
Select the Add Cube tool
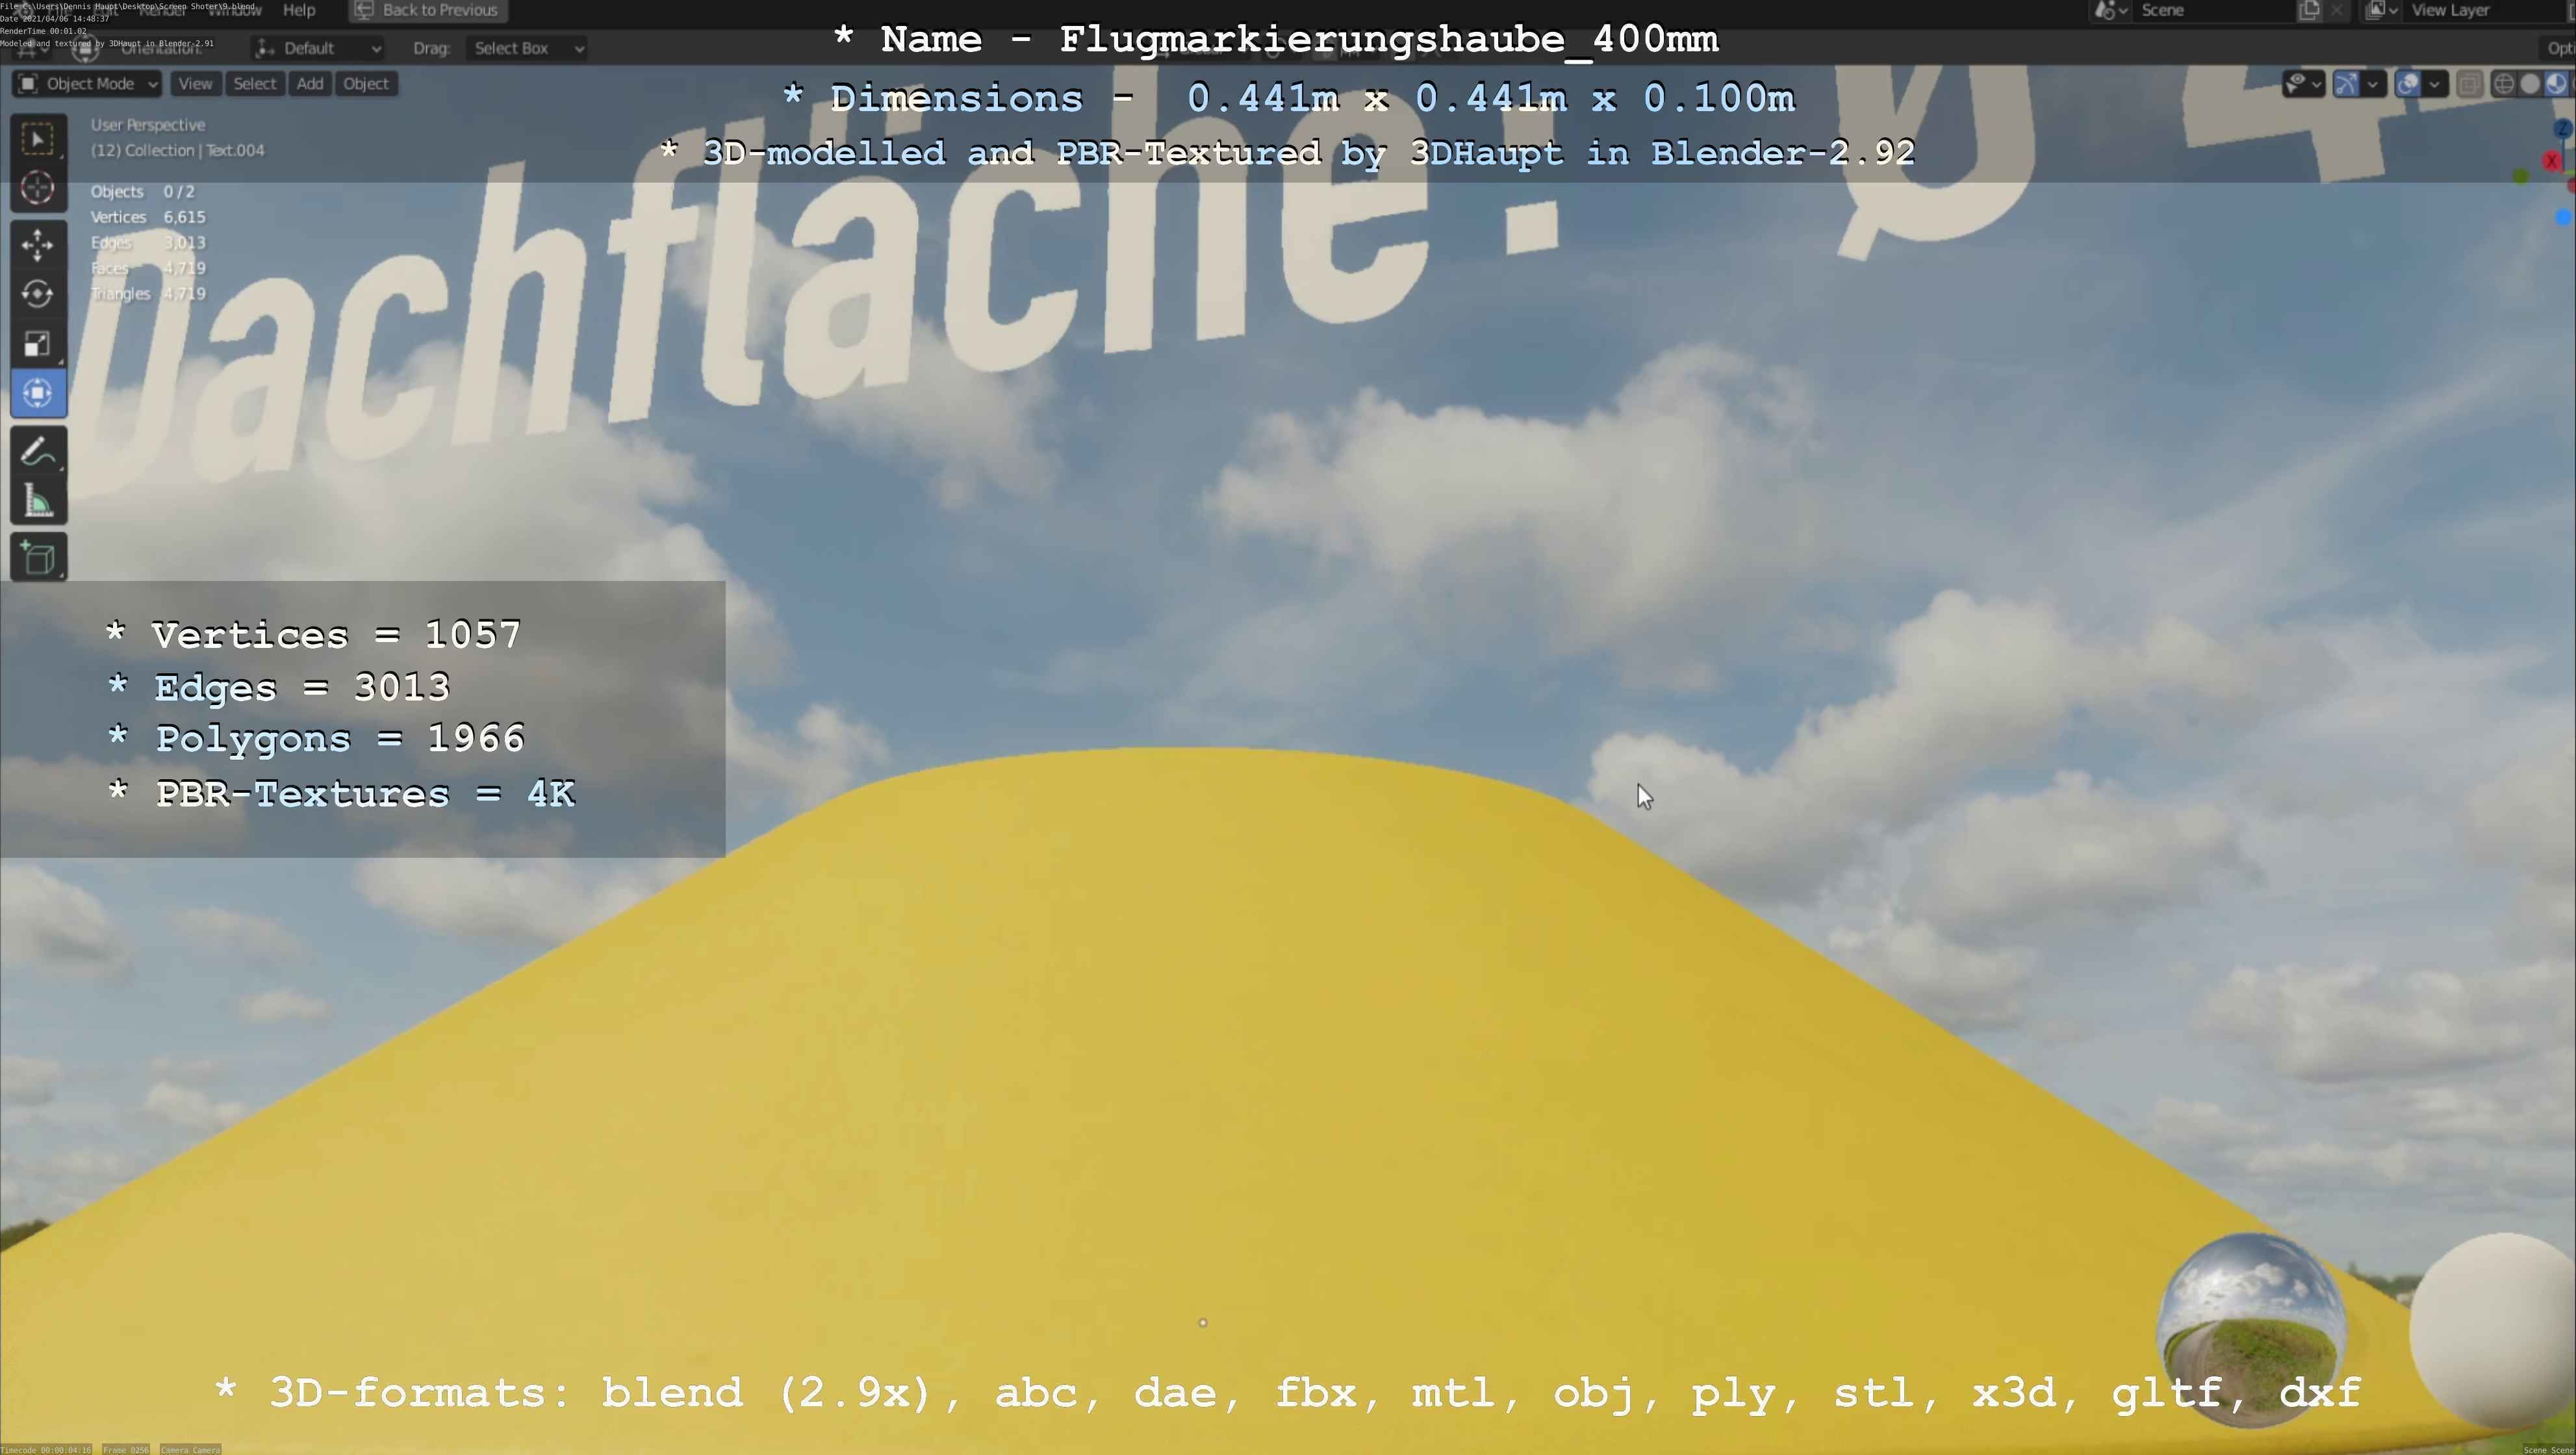point(38,558)
